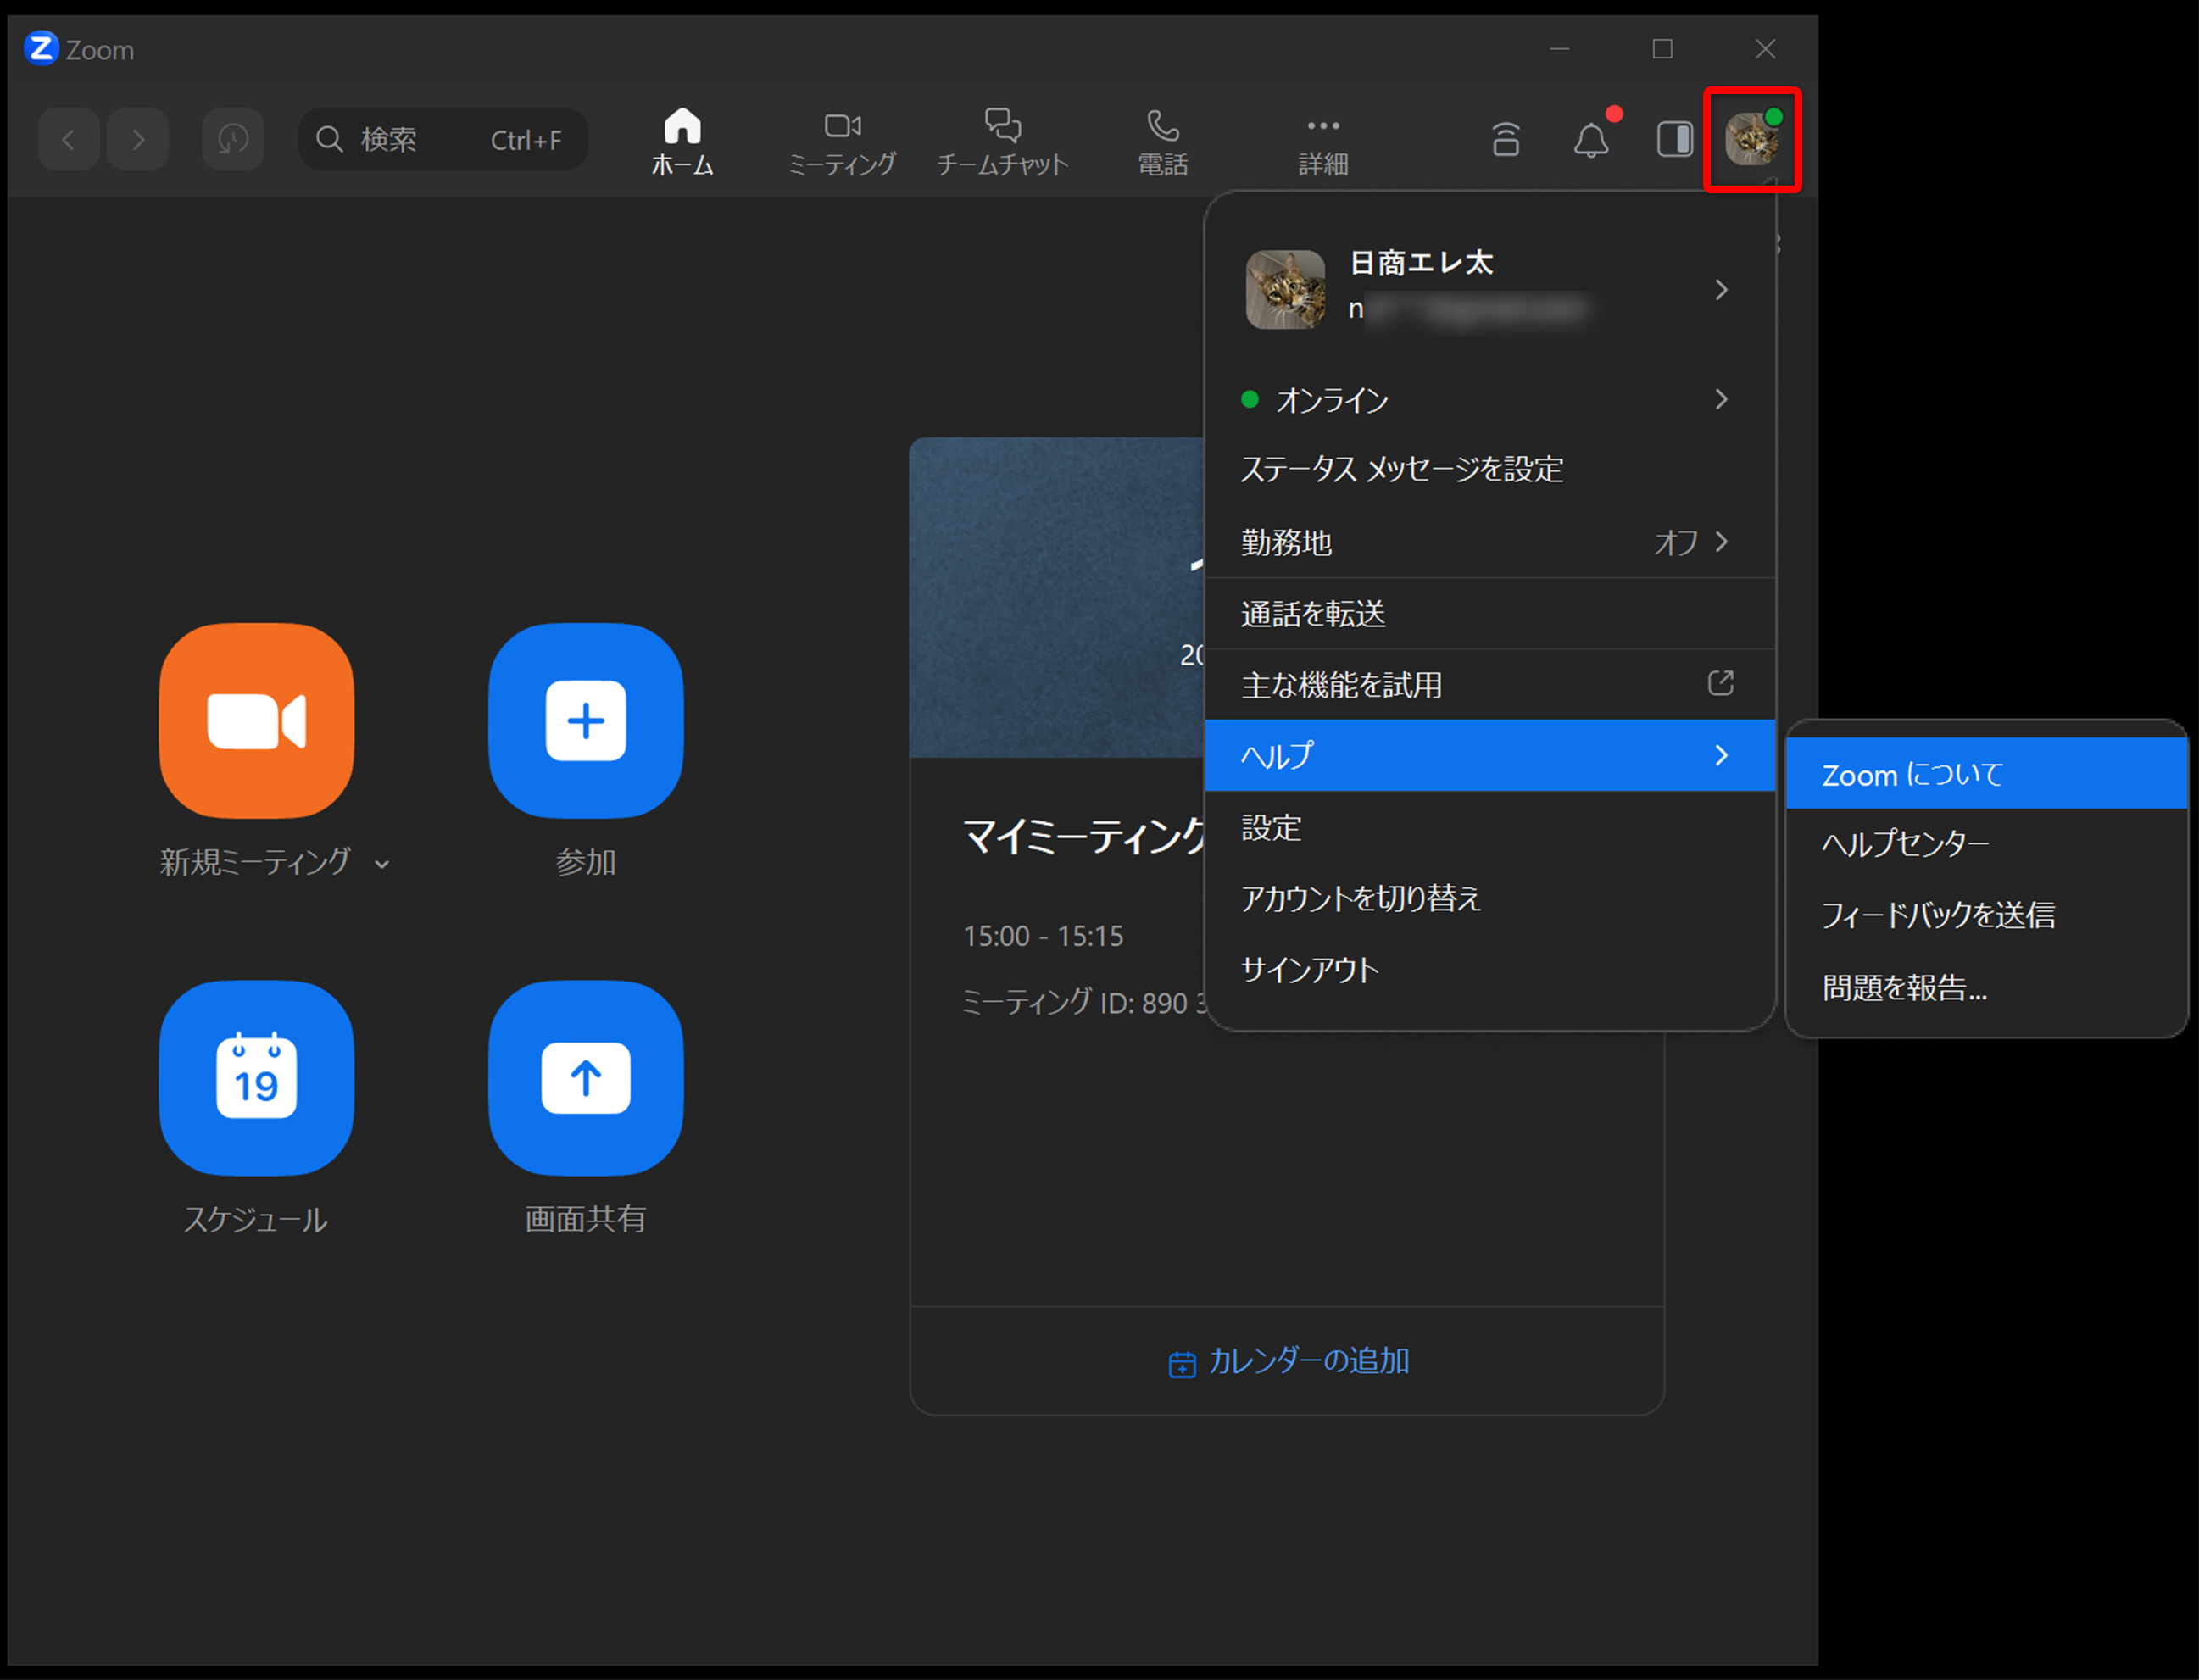Screen dimensions: 2199x1680
Task: Close the Zoom window
Action: pos(1765,48)
